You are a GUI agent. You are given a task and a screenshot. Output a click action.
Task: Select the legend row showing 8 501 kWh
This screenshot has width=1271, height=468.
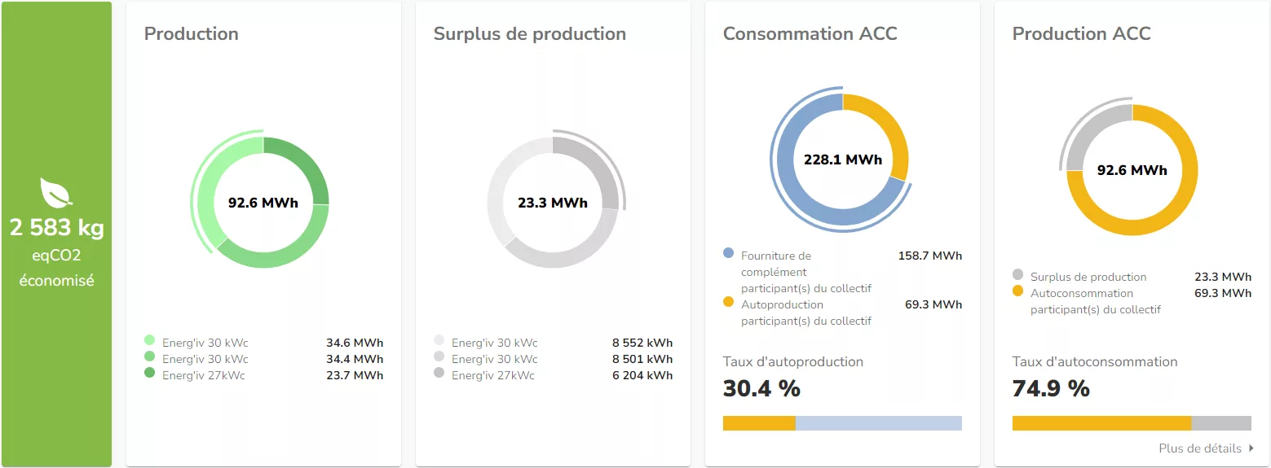coord(552,359)
